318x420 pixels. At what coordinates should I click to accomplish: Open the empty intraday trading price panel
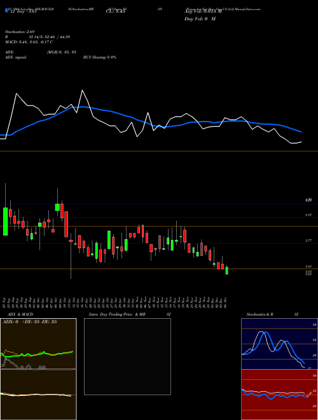[127, 356]
